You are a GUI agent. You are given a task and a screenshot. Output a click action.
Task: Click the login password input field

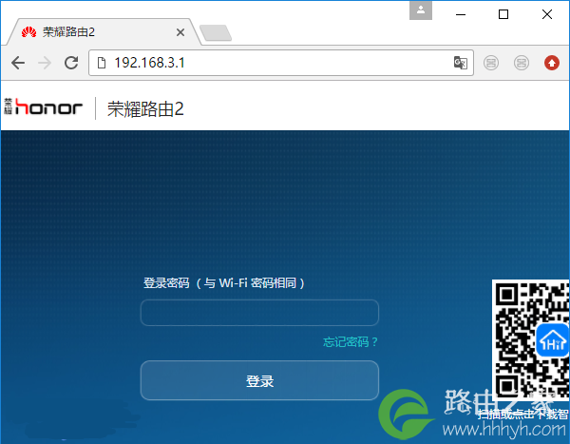[x=259, y=313]
